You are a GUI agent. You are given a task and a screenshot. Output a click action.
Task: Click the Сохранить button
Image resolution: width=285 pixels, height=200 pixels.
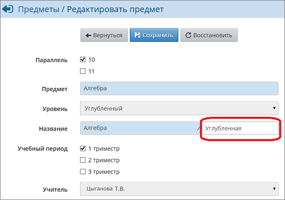click(x=154, y=35)
